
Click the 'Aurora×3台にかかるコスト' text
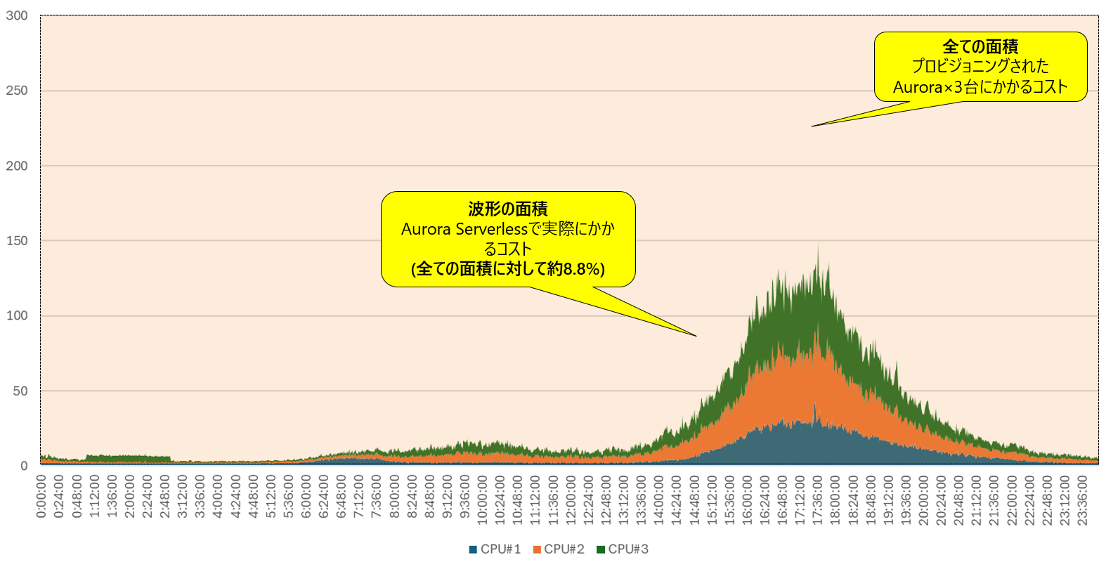[x=980, y=87]
